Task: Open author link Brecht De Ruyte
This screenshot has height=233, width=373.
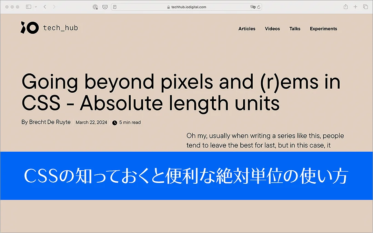Action: pyautogui.click(x=50, y=122)
